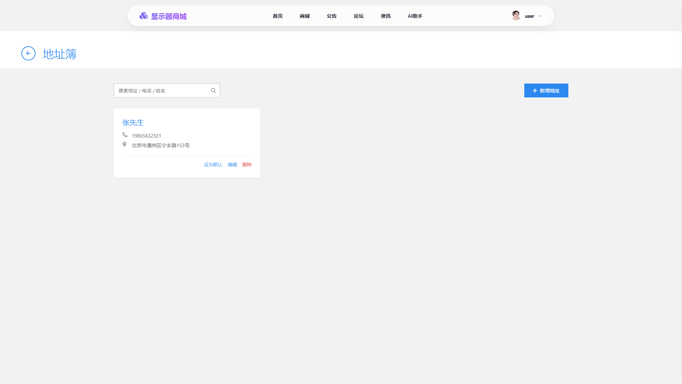Click 删除 on the 张先生 address
Viewport: 682px width, 384px height.
(247, 165)
